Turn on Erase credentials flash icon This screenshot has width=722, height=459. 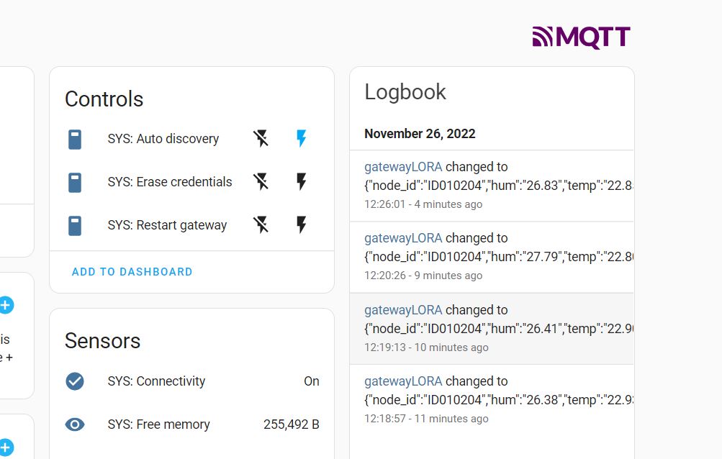(x=302, y=182)
